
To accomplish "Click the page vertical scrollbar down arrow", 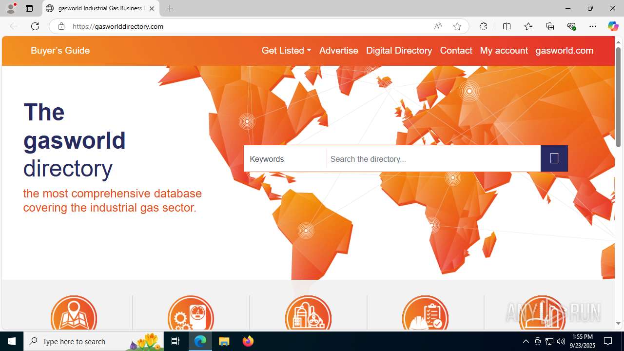I will [x=618, y=323].
